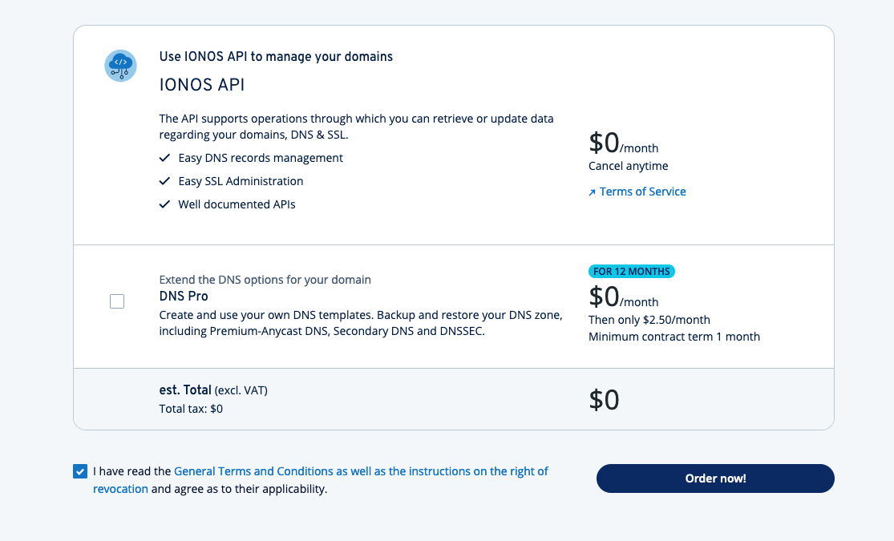Click the blue checkmark in the agreement checkbox
This screenshot has width=894, height=541.
pos(79,471)
